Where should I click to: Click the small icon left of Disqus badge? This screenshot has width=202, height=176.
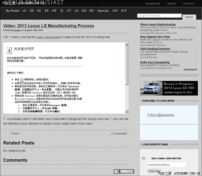(x=116, y=171)
